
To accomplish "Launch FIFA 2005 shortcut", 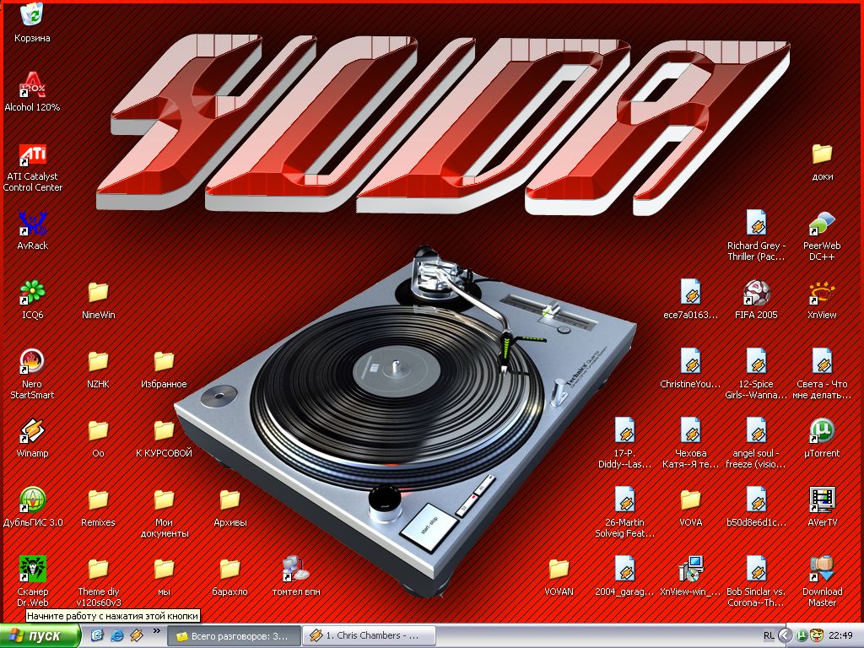I will [756, 300].
